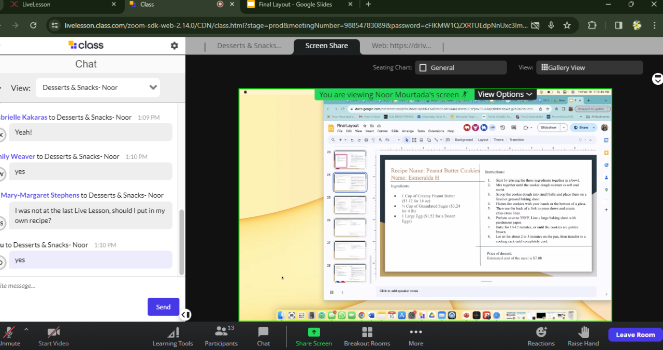
Task: Open Arrange menu in shared Slides
Action: [408, 131]
